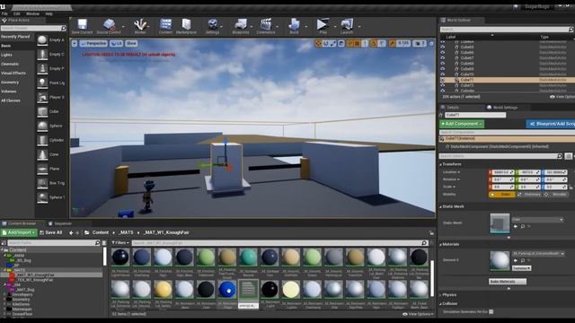Toggle viewport rotation snapping
Screen dimensions: 575x323
pyautogui.click(x=374, y=44)
